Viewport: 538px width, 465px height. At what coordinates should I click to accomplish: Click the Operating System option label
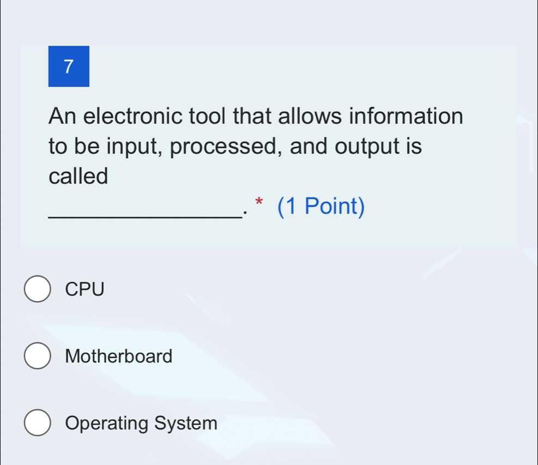pos(141,423)
